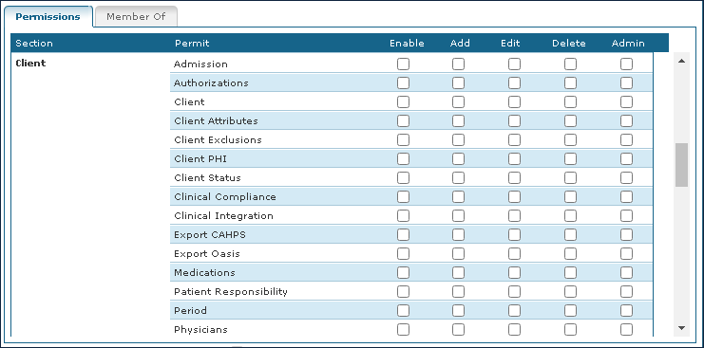Check Add for Medications

[x=458, y=273]
